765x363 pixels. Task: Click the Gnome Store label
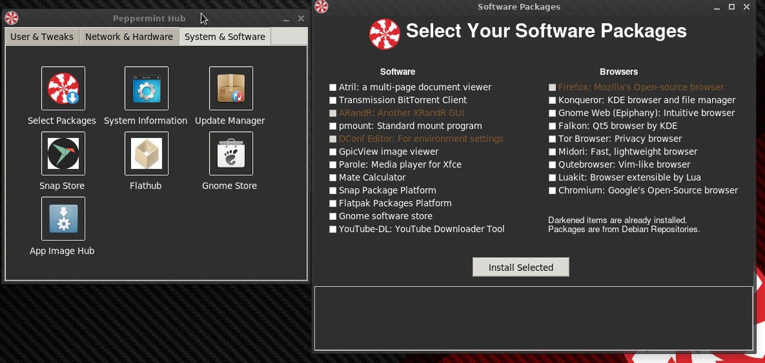tap(229, 186)
